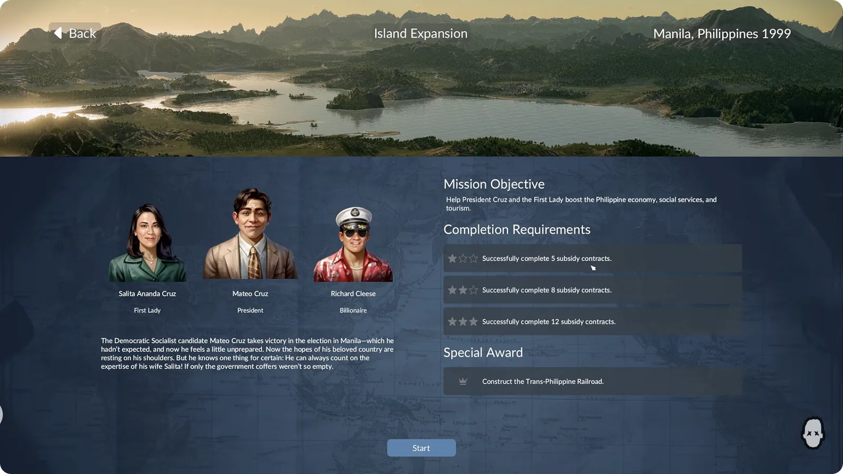The height and width of the screenshot is (474, 843).
Task: Click the 'Mateo Cruz' name label
Action: tap(250, 293)
